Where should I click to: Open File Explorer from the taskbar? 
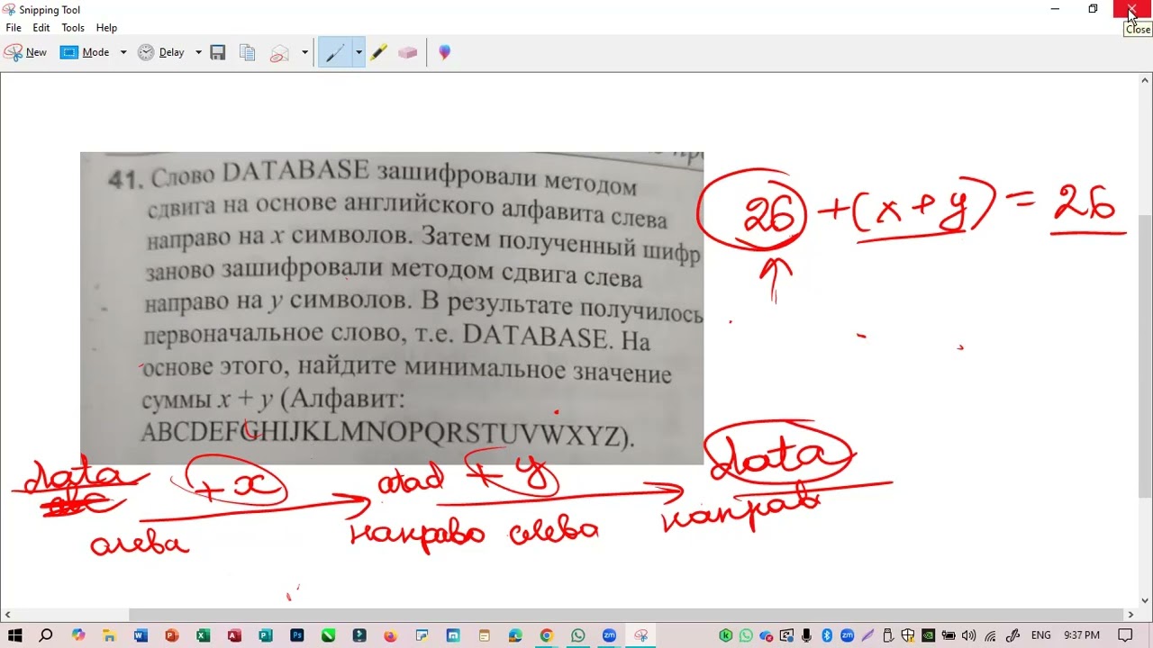[x=109, y=635]
